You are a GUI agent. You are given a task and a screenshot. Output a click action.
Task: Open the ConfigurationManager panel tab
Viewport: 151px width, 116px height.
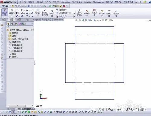[16, 24]
